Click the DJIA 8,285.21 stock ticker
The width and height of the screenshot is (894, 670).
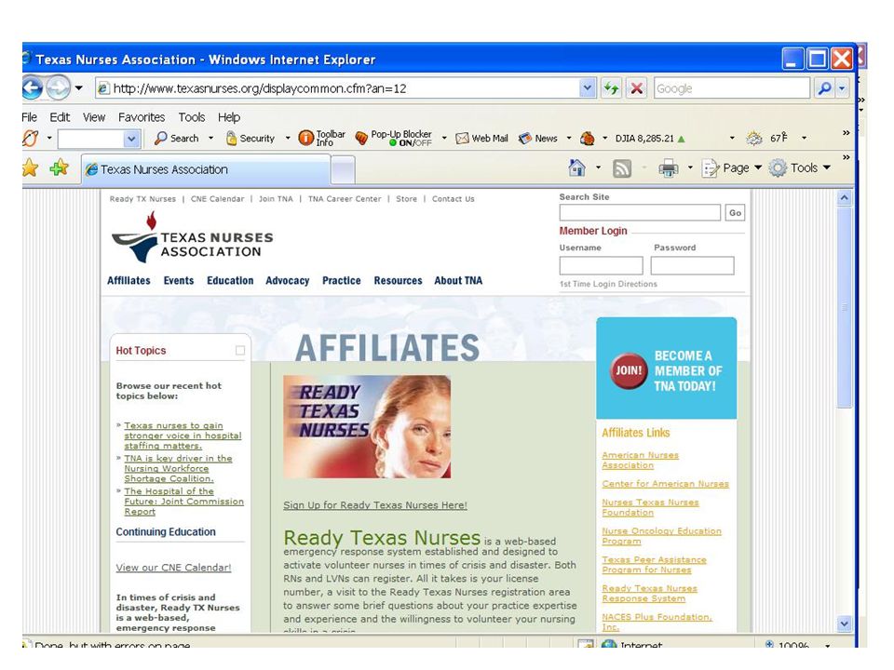pyautogui.click(x=650, y=139)
